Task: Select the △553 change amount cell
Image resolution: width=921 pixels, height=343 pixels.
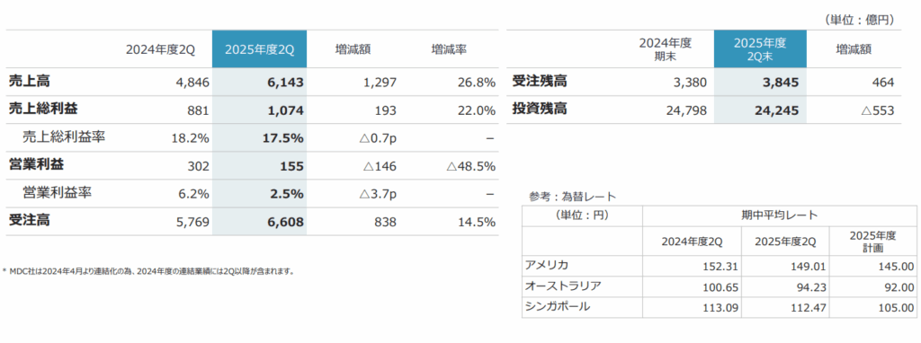Action: click(x=875, y=110)
